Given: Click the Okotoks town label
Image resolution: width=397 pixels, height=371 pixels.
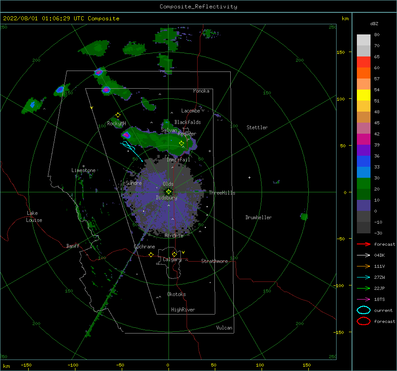Looking at the screenshot, I should pos(176,294).
